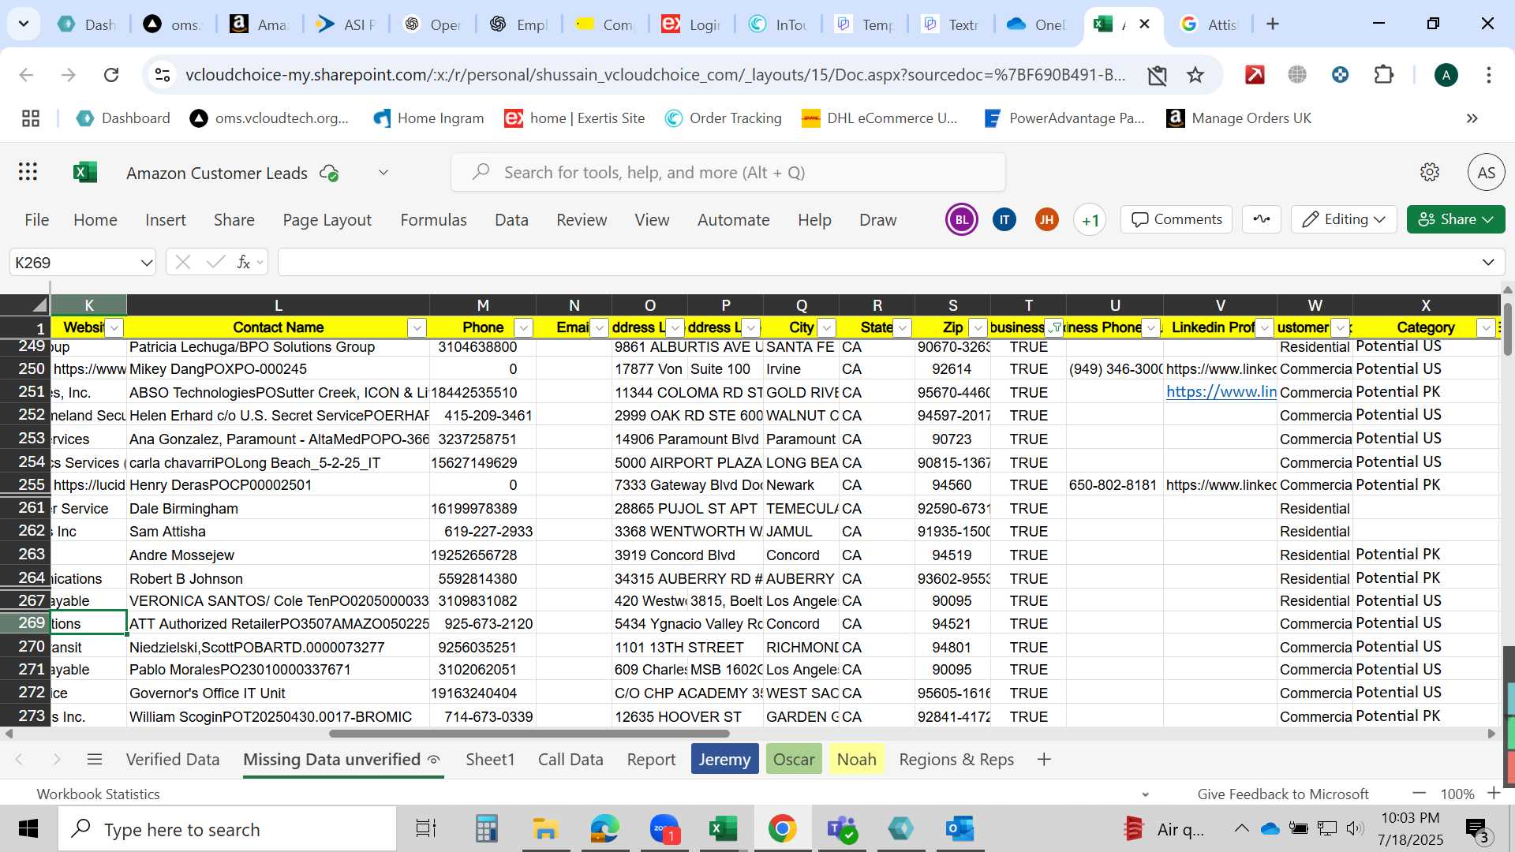Open File Explorer from the taskbar
This screenshot has width=1515, height=852.
[545, 829]
